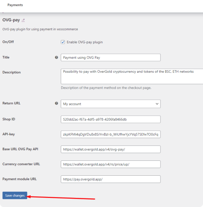Image resolution: width=203 pixels, height=207 pixels.
Task: Click the 'OVG-pay' heading text
Action: point(11,20)
